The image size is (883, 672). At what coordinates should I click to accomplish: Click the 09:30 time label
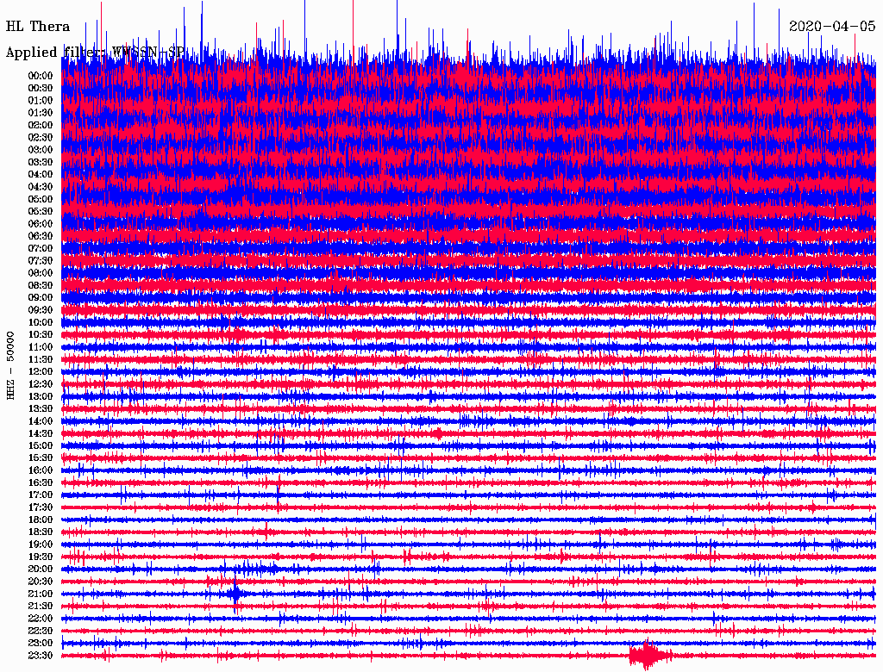41,310
